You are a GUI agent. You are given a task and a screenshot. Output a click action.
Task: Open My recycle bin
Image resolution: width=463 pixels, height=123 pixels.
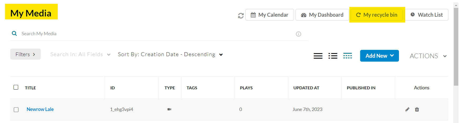(377, 15)
